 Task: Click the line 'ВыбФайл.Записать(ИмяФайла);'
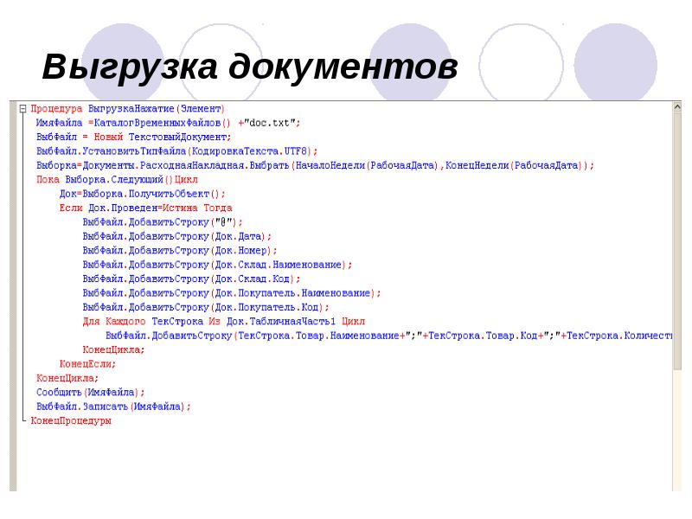113,406
